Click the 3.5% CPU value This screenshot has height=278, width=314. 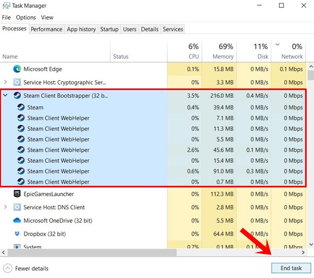pos(193,95)
